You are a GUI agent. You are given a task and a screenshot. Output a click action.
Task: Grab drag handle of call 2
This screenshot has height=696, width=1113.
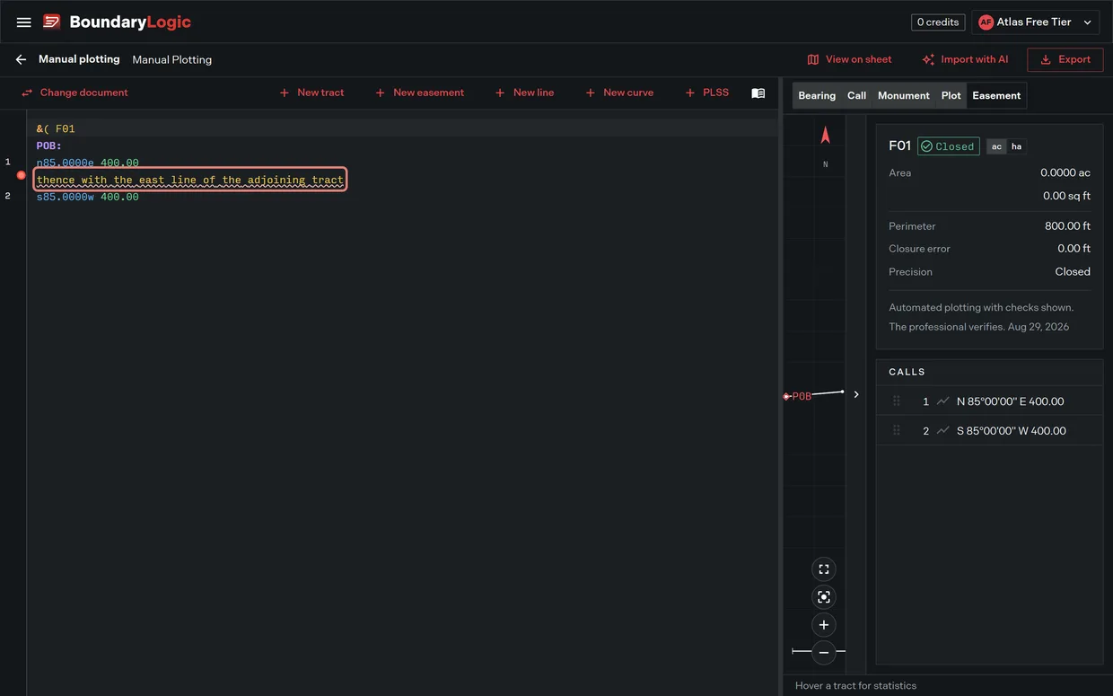[x=896, y=431]
